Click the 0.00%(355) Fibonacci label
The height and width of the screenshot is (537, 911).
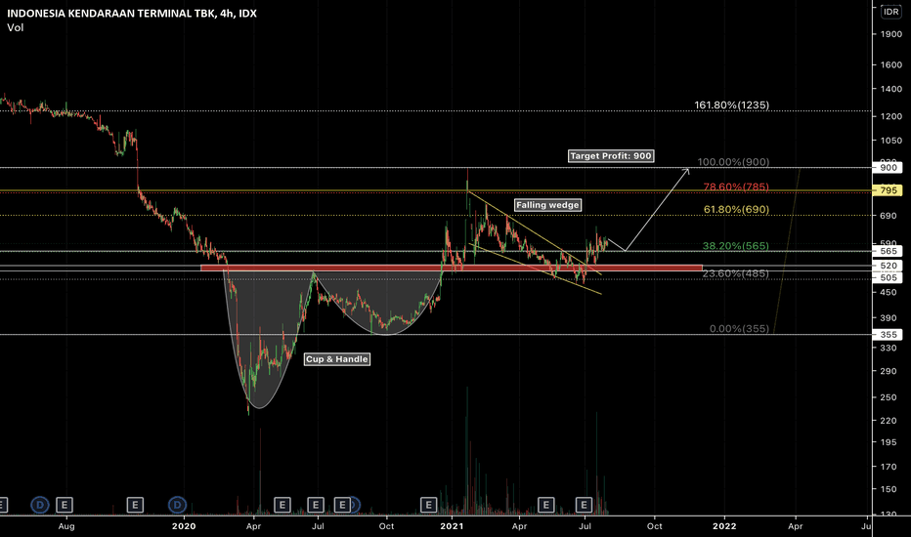coord(739,329)
